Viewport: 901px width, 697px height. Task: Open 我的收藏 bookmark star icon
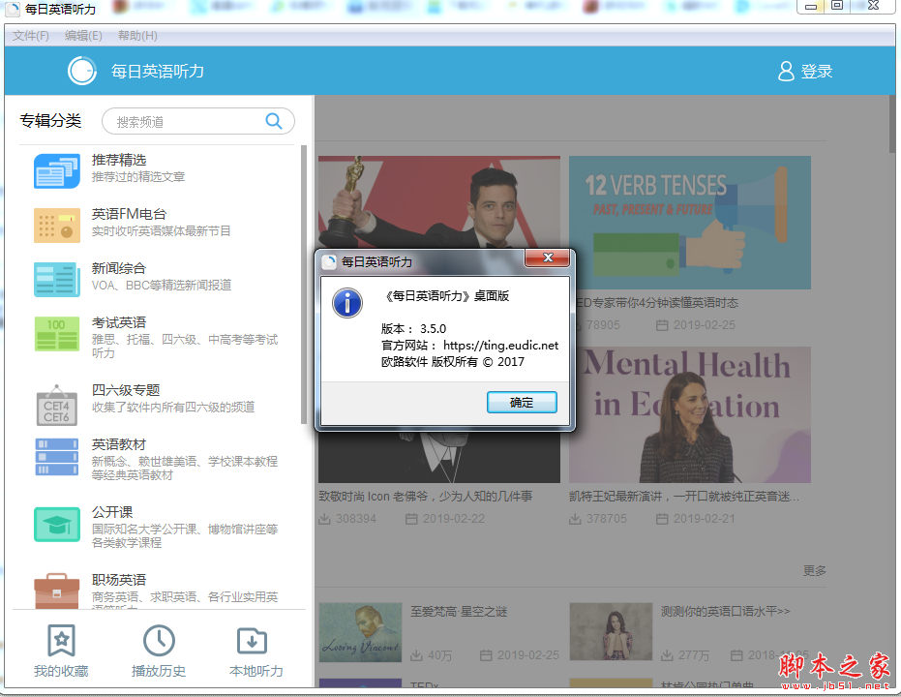coord(61,640)
